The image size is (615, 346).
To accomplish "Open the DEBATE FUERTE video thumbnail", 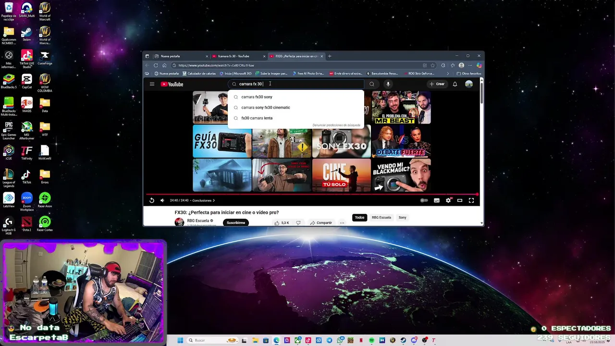I will pos(401,141).
